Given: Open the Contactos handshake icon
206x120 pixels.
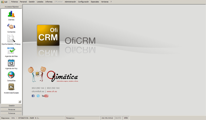Looking at the screenshot, I should [x=11, y=26].
